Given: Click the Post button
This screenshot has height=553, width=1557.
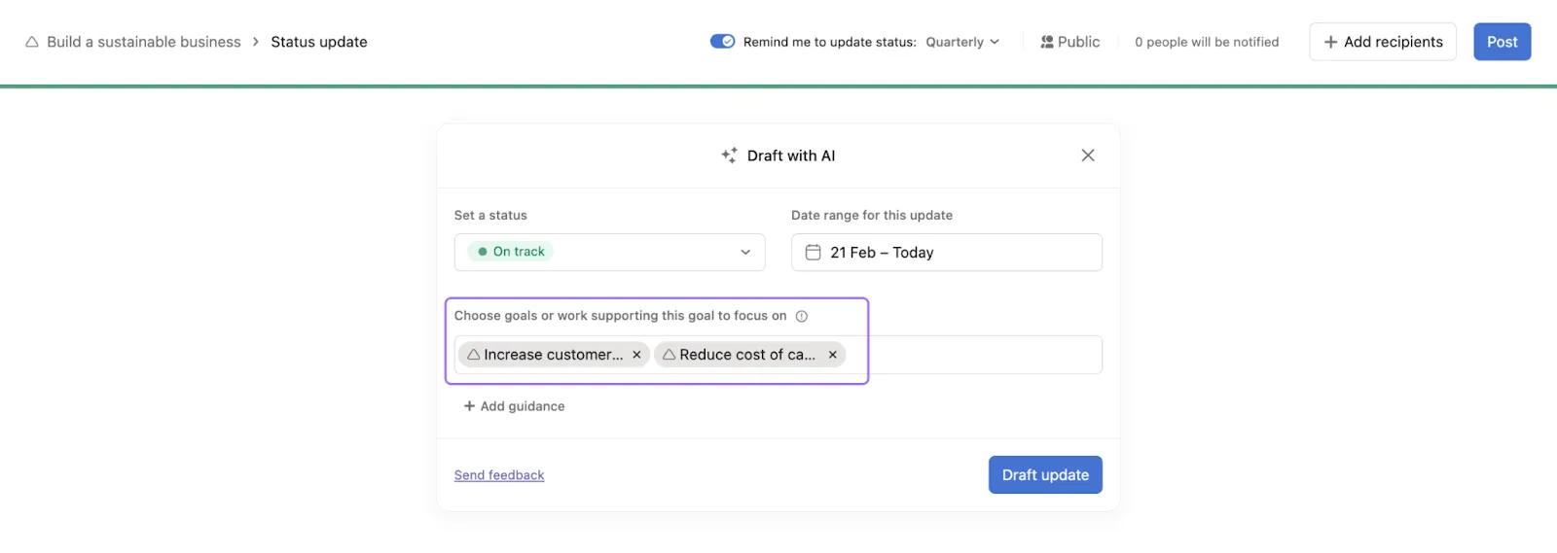Looking at the screenshot, I should point(1502,42).
